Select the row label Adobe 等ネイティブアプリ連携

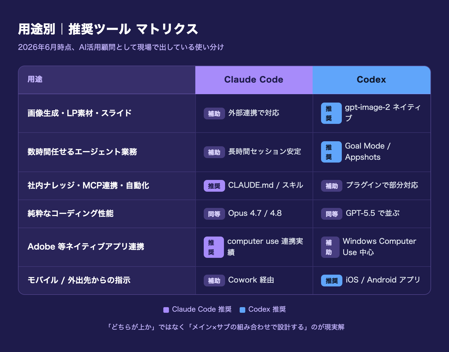click(86, 247)
